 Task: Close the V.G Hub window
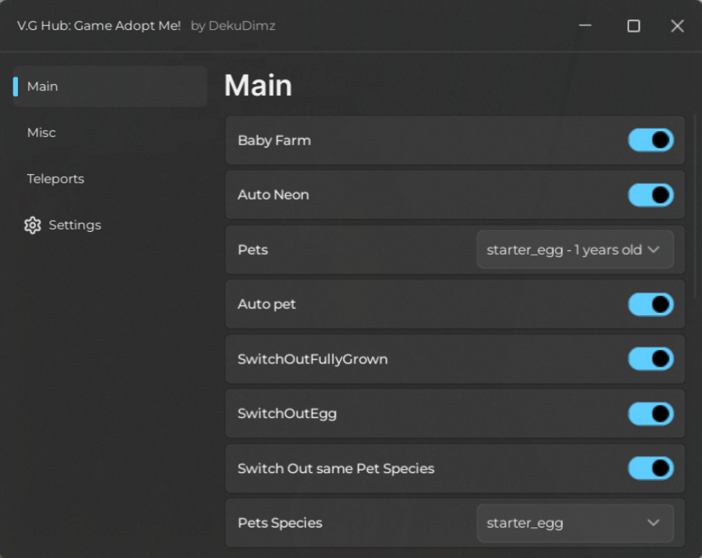677,26
